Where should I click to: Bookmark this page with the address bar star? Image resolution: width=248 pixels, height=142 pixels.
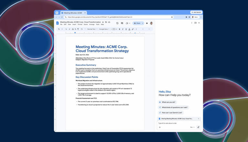[172, 17]
